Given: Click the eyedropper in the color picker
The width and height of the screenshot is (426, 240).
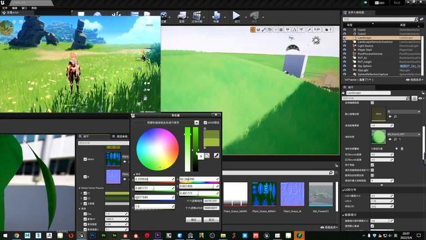Looking at the screenshot, I should [x=216, y=155].
